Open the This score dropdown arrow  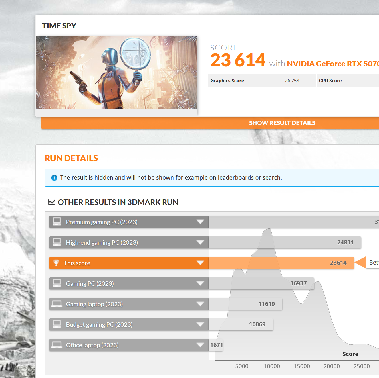tap(200, 263)
